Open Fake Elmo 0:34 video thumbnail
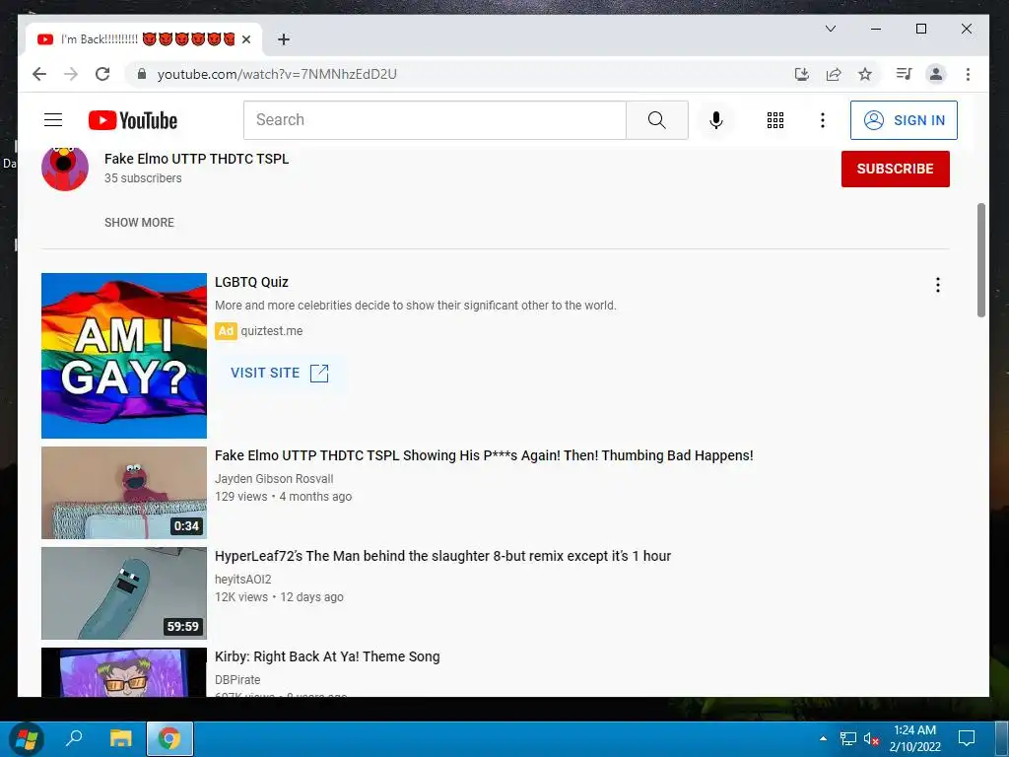1009x757 pixels. (x=123, y=493)
